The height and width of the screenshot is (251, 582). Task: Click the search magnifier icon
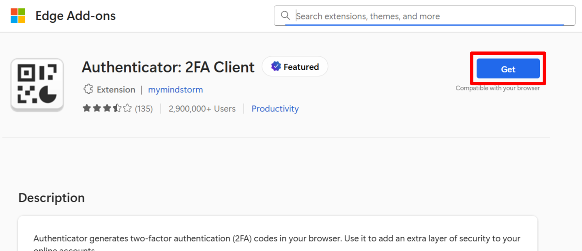coord(286,16)
